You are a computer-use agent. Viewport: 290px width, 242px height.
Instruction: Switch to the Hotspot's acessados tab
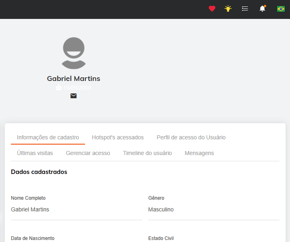point(118,137)
